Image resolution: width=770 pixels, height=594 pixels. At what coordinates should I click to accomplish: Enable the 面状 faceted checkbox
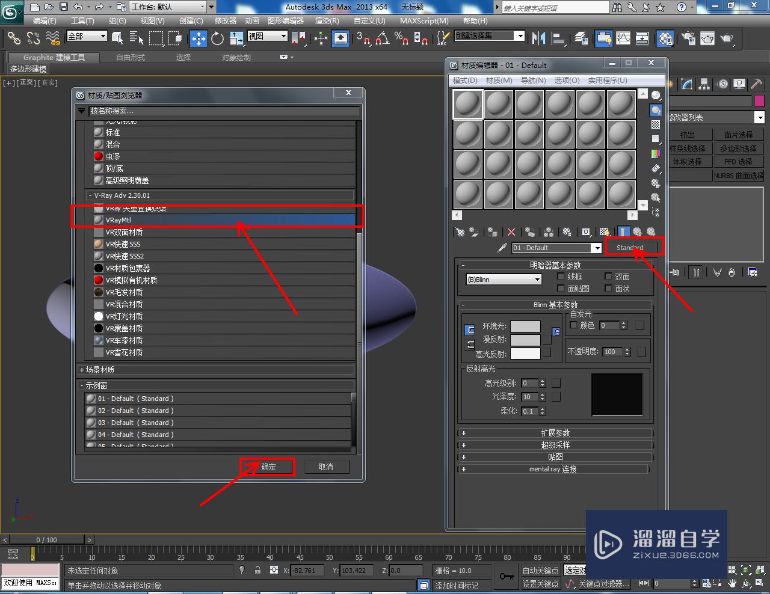(x=608, y=289)
